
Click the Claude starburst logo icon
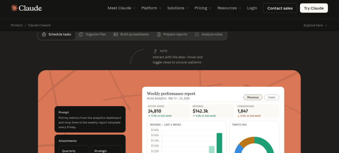click(x=14, y=8)
